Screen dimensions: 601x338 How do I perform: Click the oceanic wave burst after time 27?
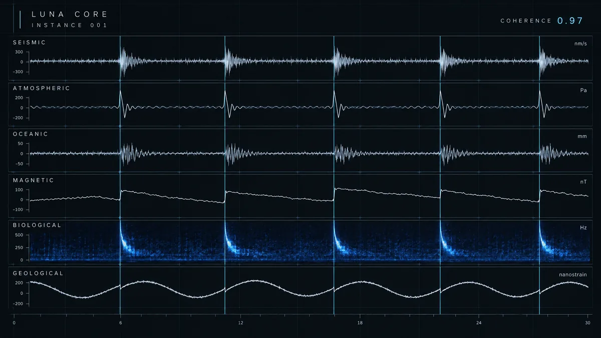[x=549, y=153]
